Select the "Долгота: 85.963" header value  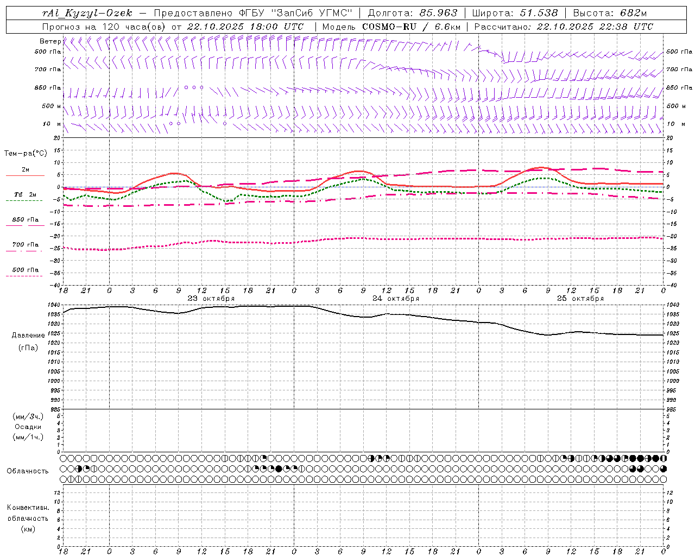click(x=413, y=13)
